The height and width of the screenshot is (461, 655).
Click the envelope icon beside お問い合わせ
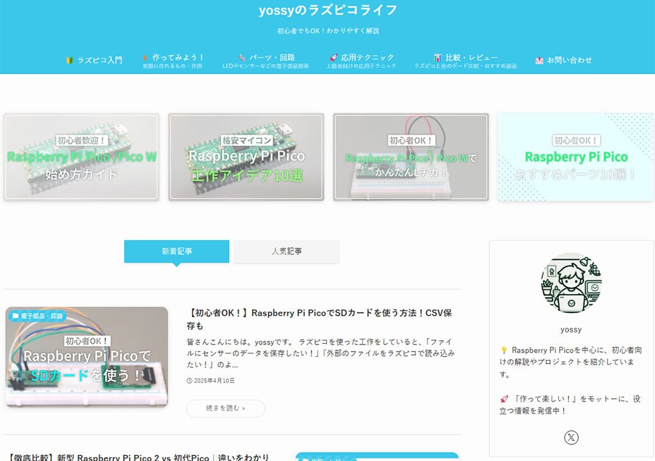pyautogui.click(x=539, y=60)
